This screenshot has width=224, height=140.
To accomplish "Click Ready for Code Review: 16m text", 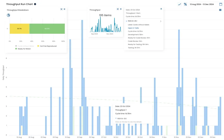I will [139, 38].
